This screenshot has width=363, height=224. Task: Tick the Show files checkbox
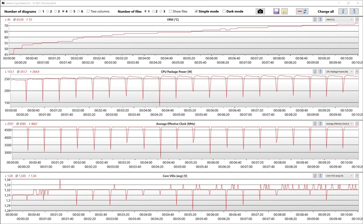pyautogui.click(x=171, y=11)
